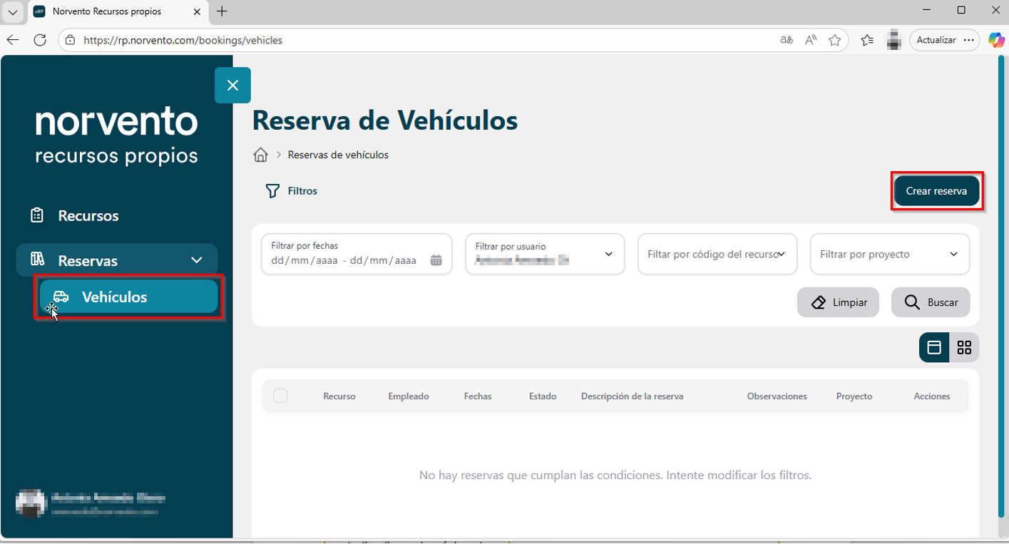Viewport: 1009px width, 544px height.
Task: Open the calendar date picker icon
Action: tap(436, 260)
